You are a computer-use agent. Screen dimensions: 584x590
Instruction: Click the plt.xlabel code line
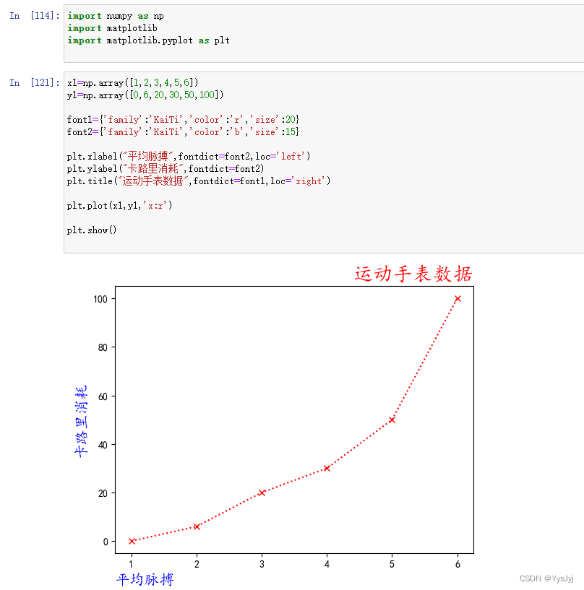(189, 156)
